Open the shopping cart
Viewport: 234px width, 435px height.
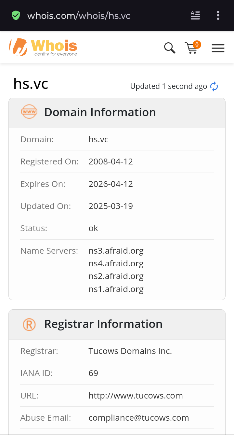pos(191,49)
